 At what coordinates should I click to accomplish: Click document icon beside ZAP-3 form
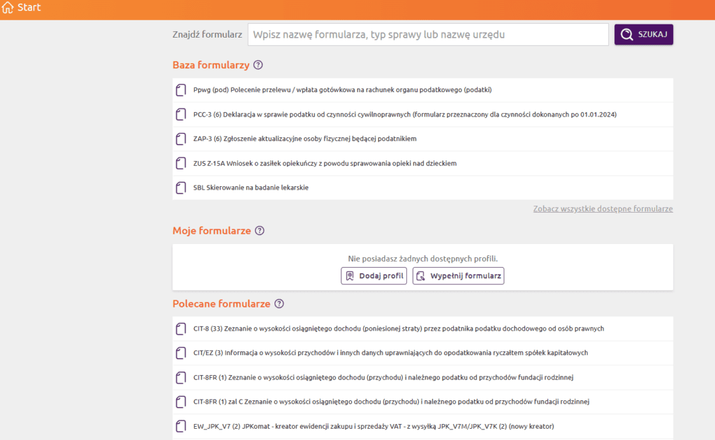pyautogui.click(x=181, y=139)
